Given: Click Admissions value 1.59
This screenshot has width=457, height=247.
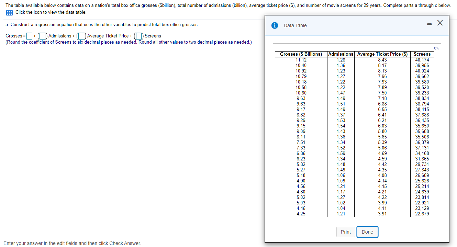Looking at the screenshot, I should click(341, 153).
